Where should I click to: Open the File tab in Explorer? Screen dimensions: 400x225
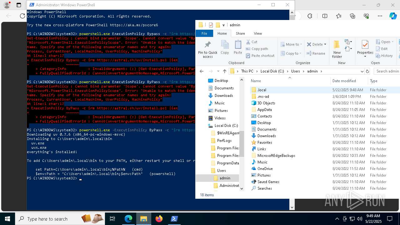pos(204,33)
